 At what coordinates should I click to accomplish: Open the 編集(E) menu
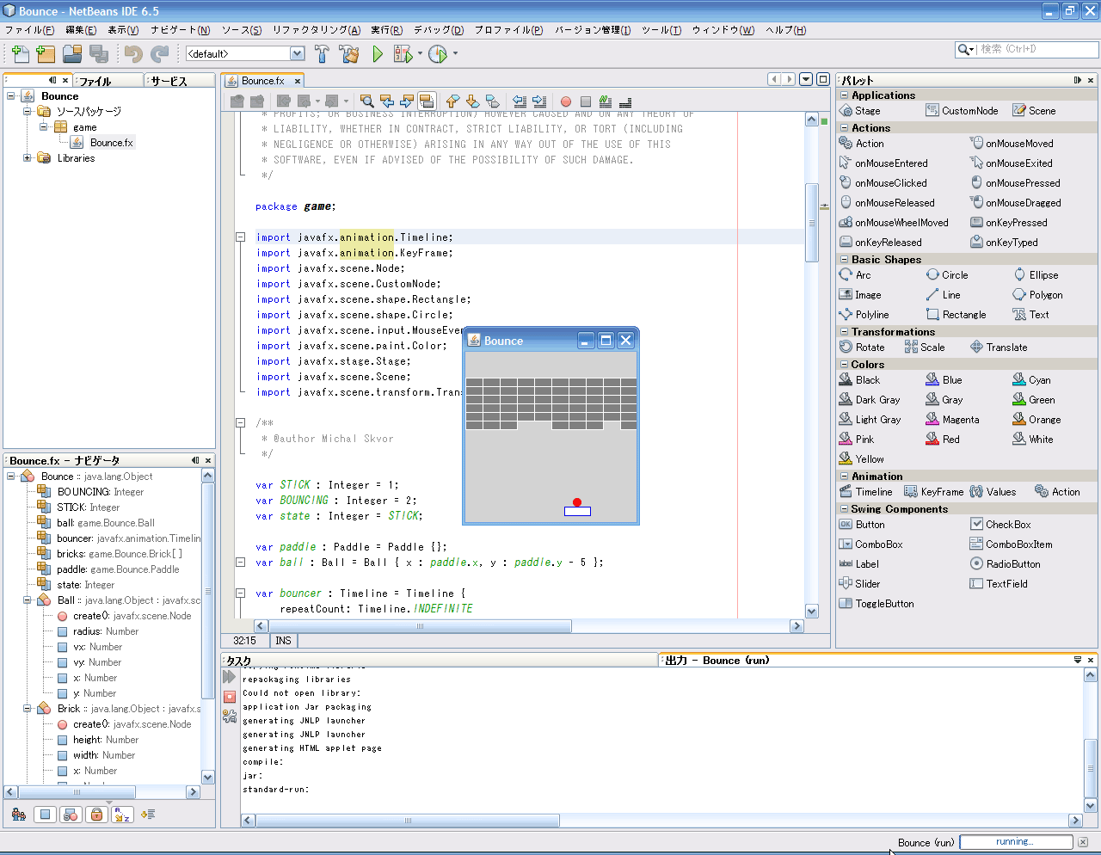81,30
